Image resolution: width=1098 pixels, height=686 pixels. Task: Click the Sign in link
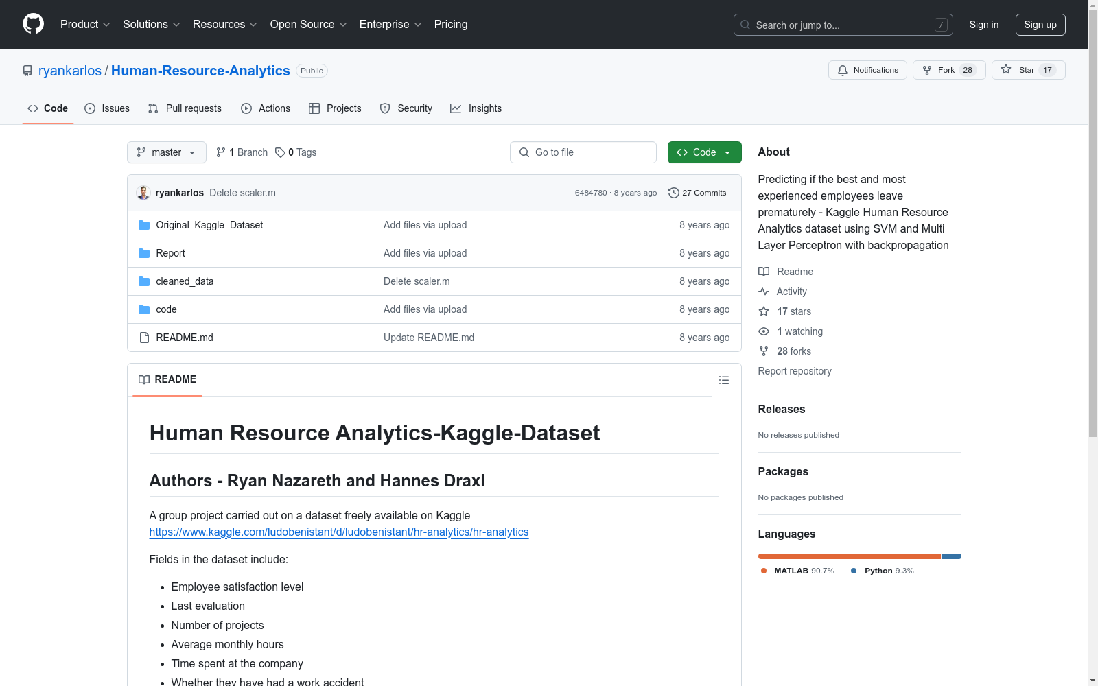pyautogui.click(x=984, y=25)
